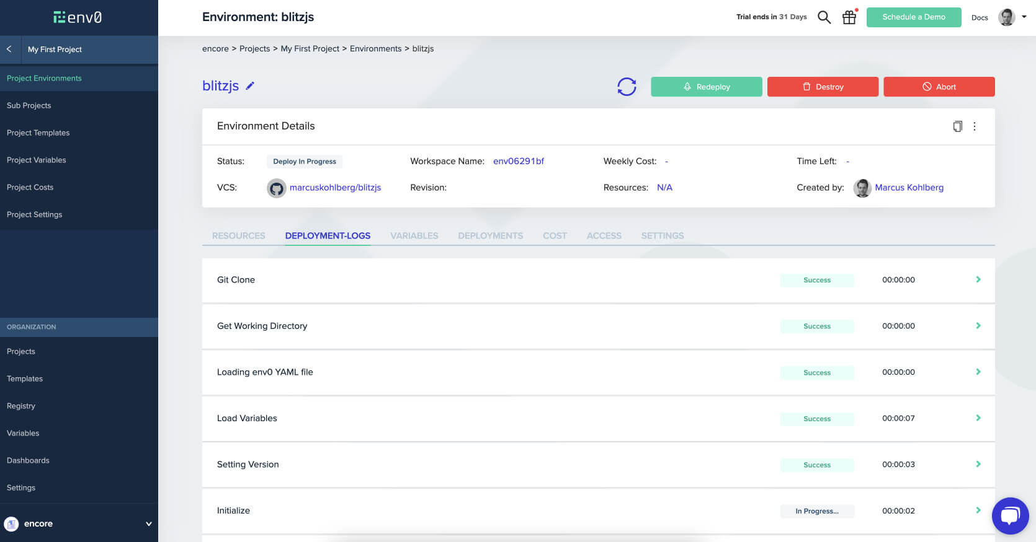Expand the Initialize step

tap(978, 510)
